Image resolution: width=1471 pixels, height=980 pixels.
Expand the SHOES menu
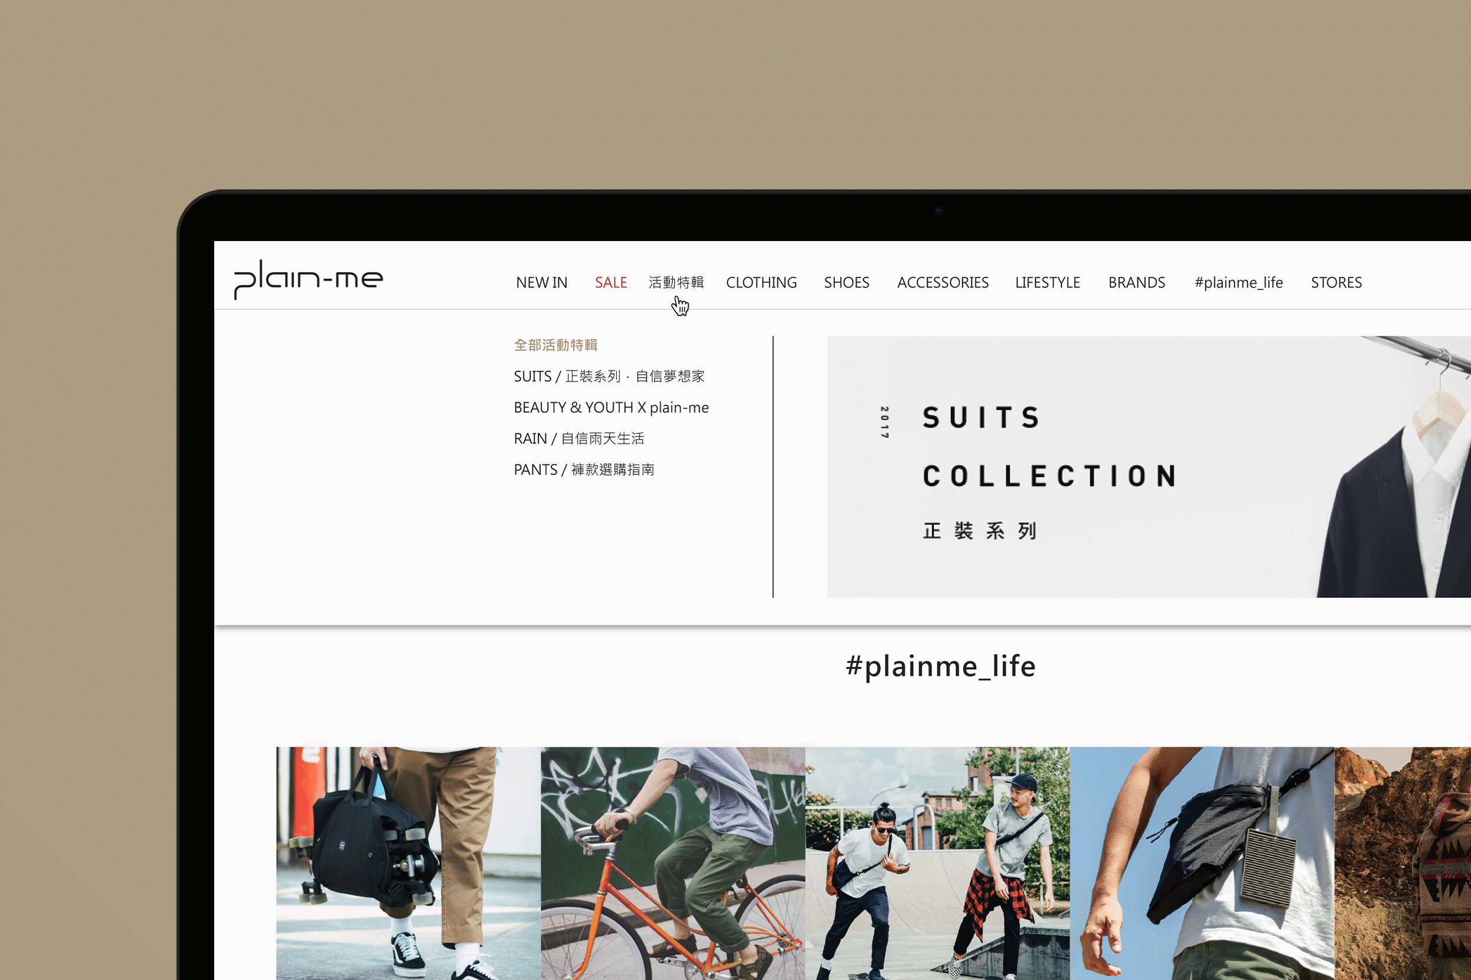click(846, 283)
